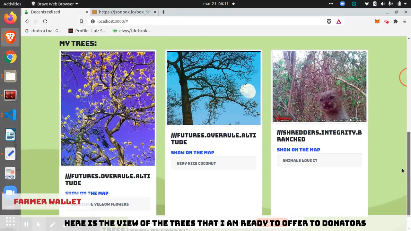Open the red terminal app in the dock
Image resolution: width=411 pixels, height=231 pixels.
[10, 95]
